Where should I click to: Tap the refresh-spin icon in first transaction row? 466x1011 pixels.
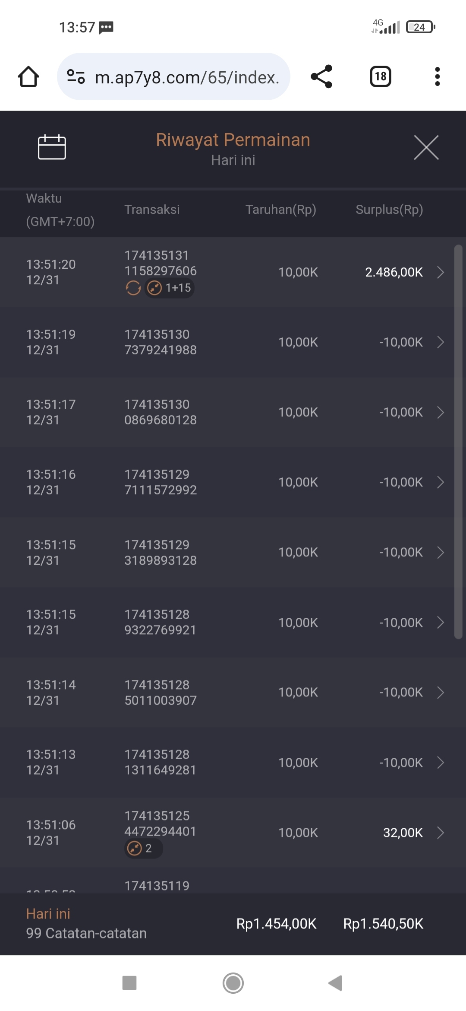click(x=133, y=288)
